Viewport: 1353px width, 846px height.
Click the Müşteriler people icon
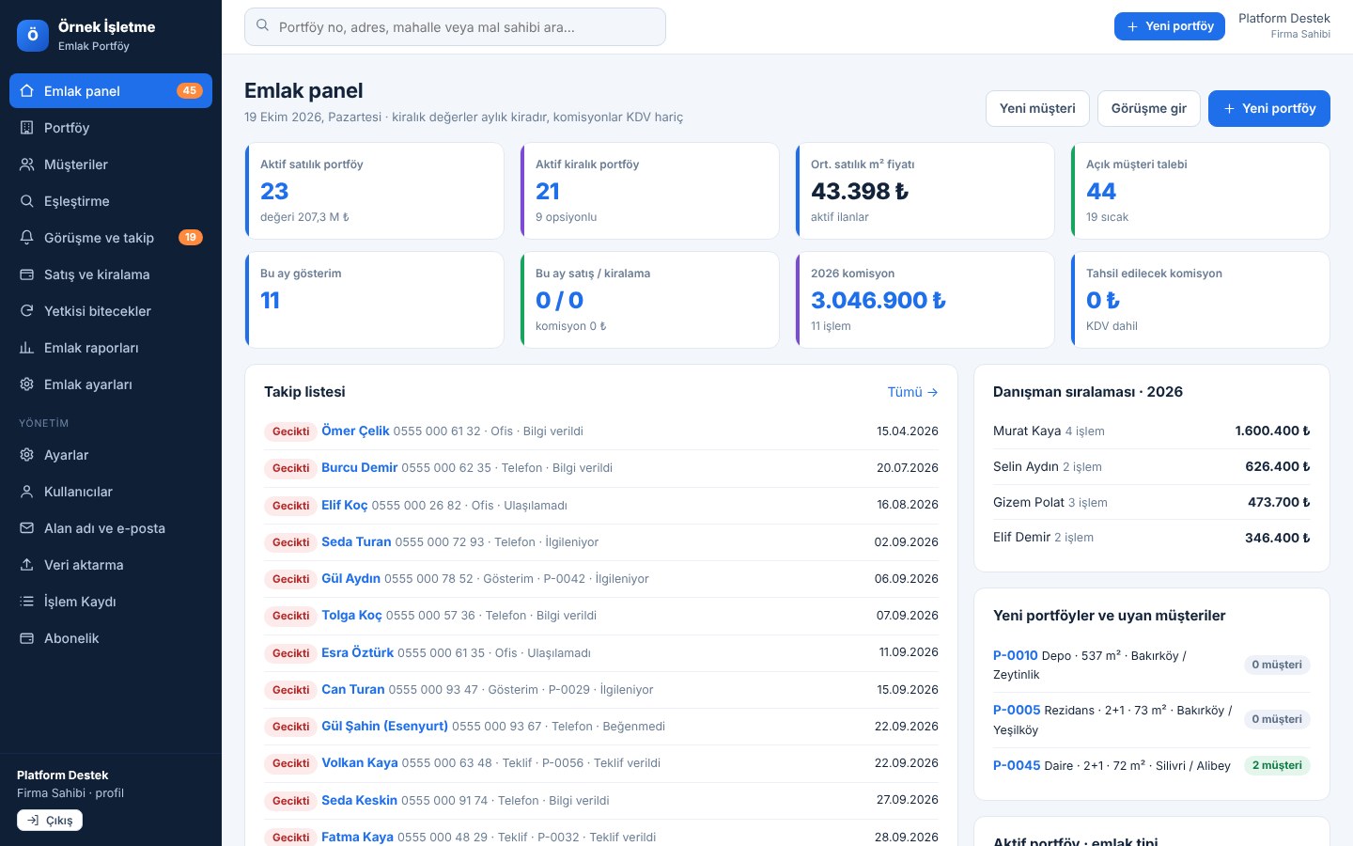pyautogui.click(x=26, y=164)
